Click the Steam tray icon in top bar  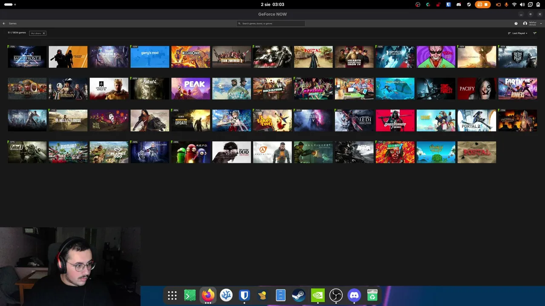click(x=469, y=5)
